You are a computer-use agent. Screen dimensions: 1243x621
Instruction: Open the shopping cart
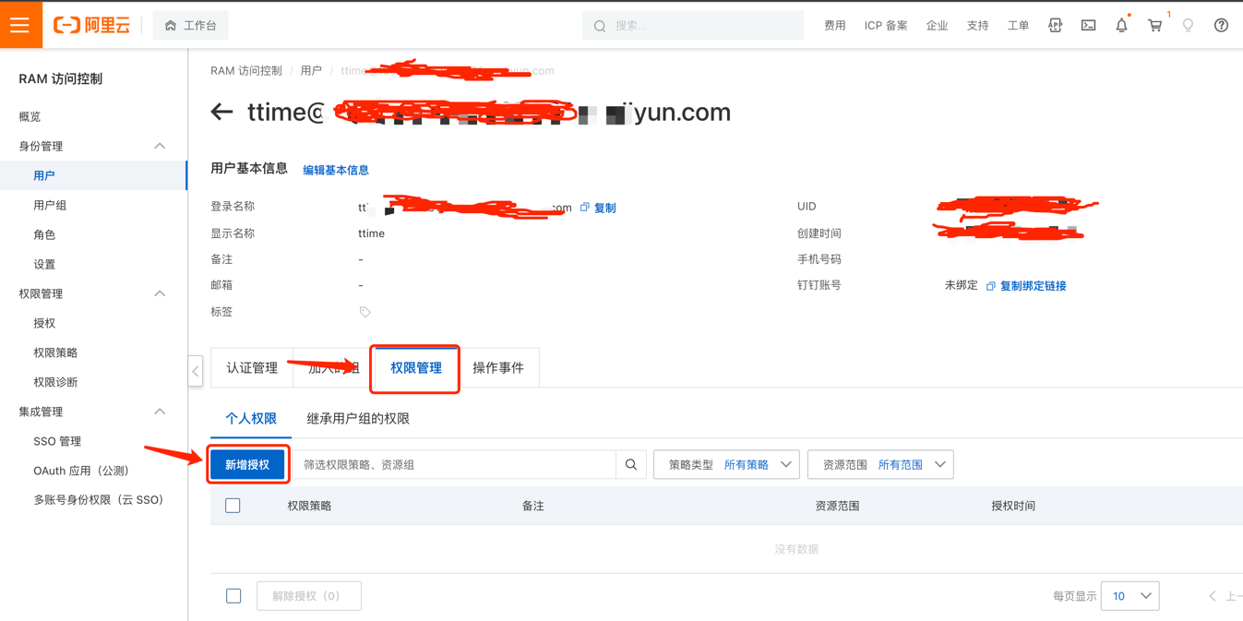coord(1155,26)
